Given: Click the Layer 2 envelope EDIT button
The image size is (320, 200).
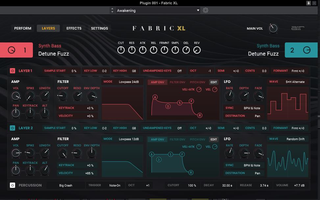Looking at the screenshot, I should click(x=214, y=139).
